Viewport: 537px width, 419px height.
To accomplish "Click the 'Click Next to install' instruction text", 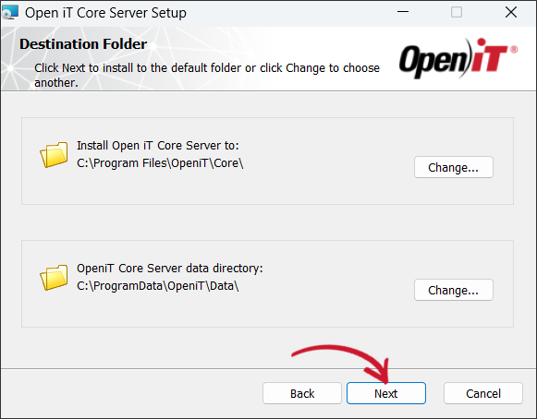I will 207,76.
